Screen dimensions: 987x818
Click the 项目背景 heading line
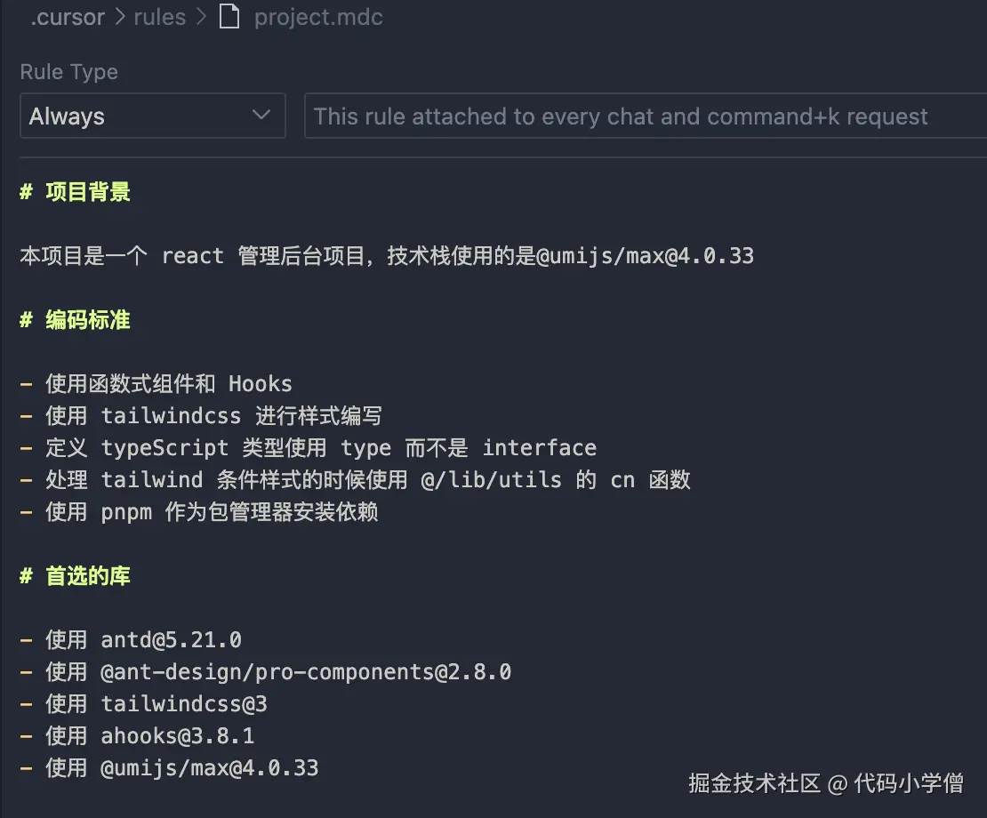(87, 192)
